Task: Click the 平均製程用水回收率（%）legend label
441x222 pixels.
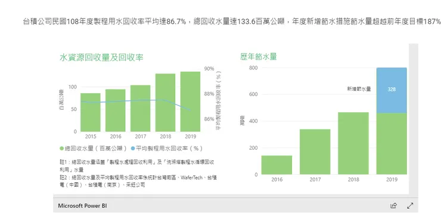Action: click(169, 149)
